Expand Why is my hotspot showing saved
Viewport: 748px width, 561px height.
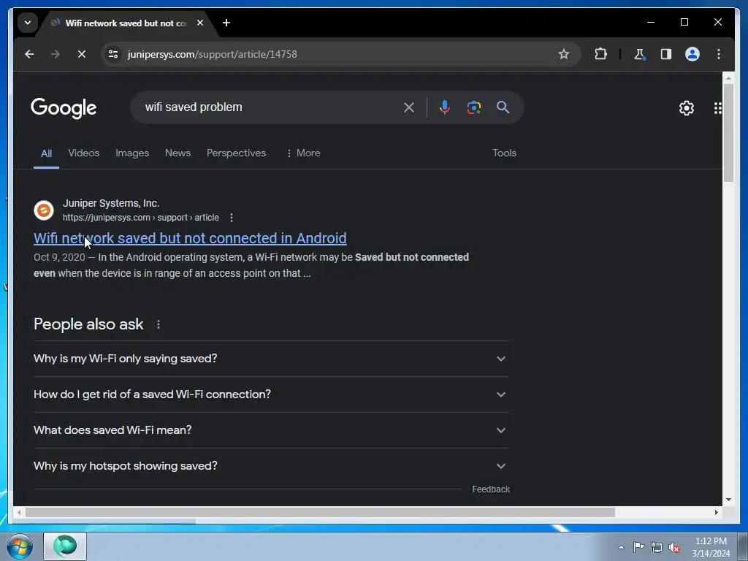271,466
